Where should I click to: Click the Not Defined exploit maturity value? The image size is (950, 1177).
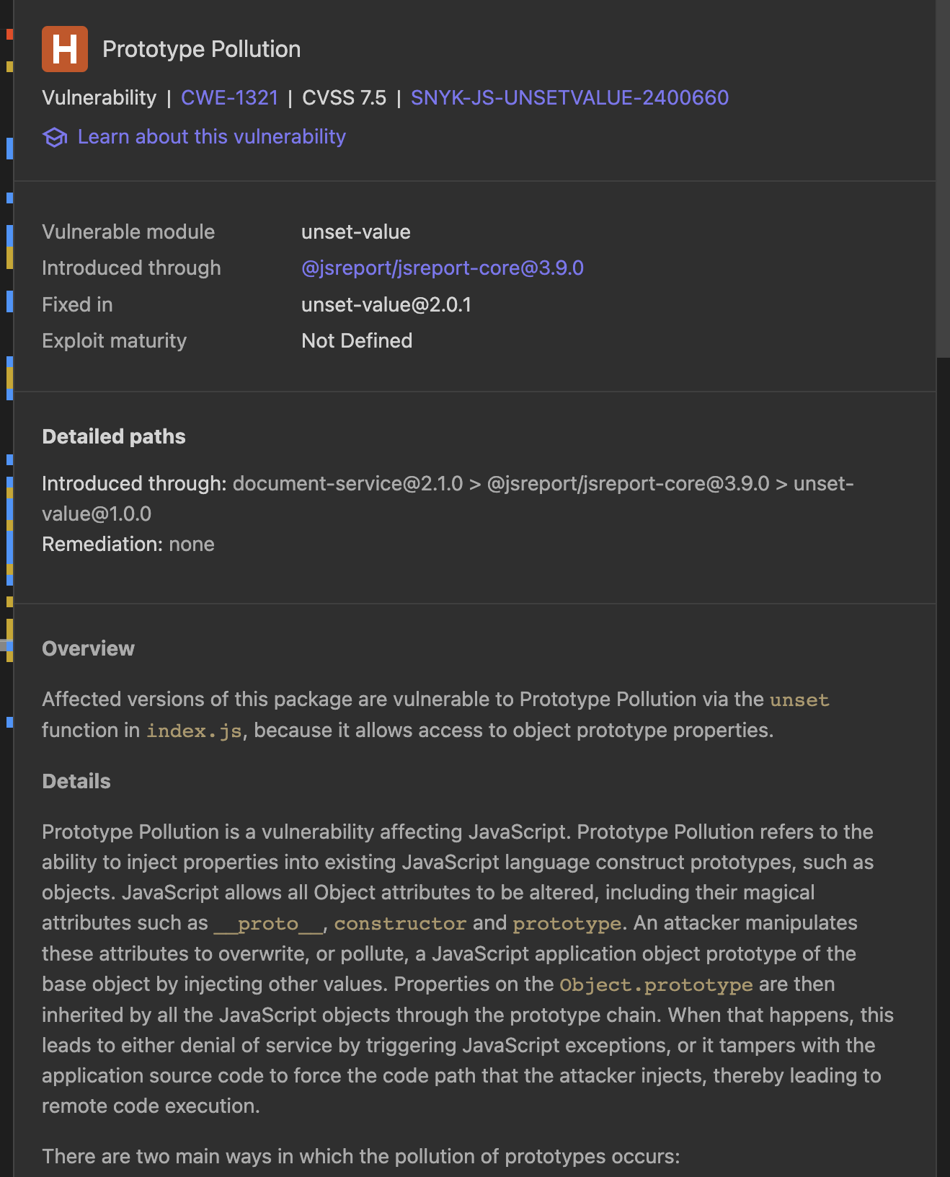(x=357, y=340)
